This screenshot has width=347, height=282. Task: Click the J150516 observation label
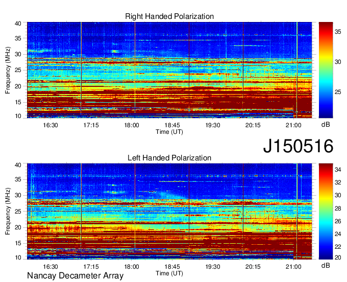298,146
